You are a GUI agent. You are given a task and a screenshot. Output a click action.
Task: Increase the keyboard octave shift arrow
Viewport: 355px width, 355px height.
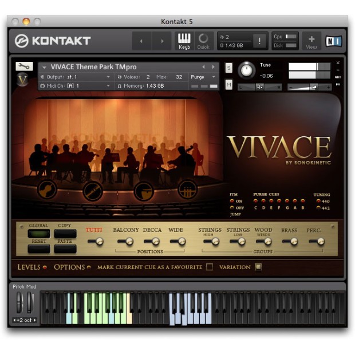tap(35, 320)
